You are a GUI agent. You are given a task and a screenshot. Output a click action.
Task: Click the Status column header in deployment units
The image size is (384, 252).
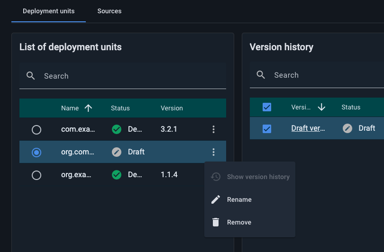click(120, 108)
